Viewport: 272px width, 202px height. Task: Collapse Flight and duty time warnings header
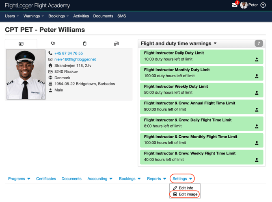(179, 43)
